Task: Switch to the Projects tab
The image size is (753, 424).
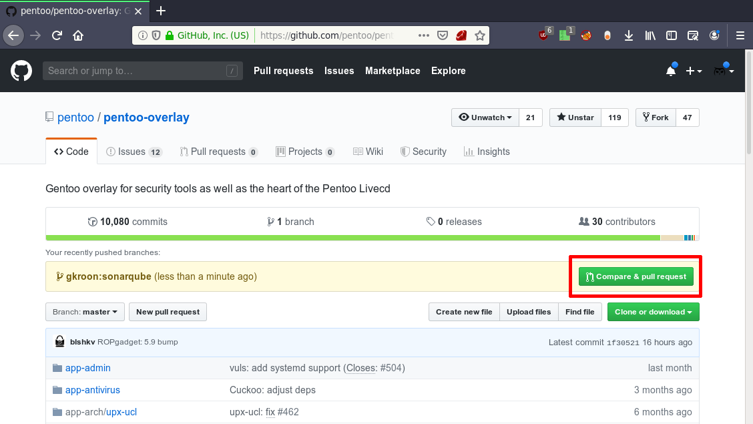Action: [x=305, y=152]
